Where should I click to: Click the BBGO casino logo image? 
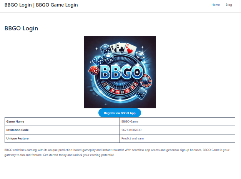click(x=120, y=72)
